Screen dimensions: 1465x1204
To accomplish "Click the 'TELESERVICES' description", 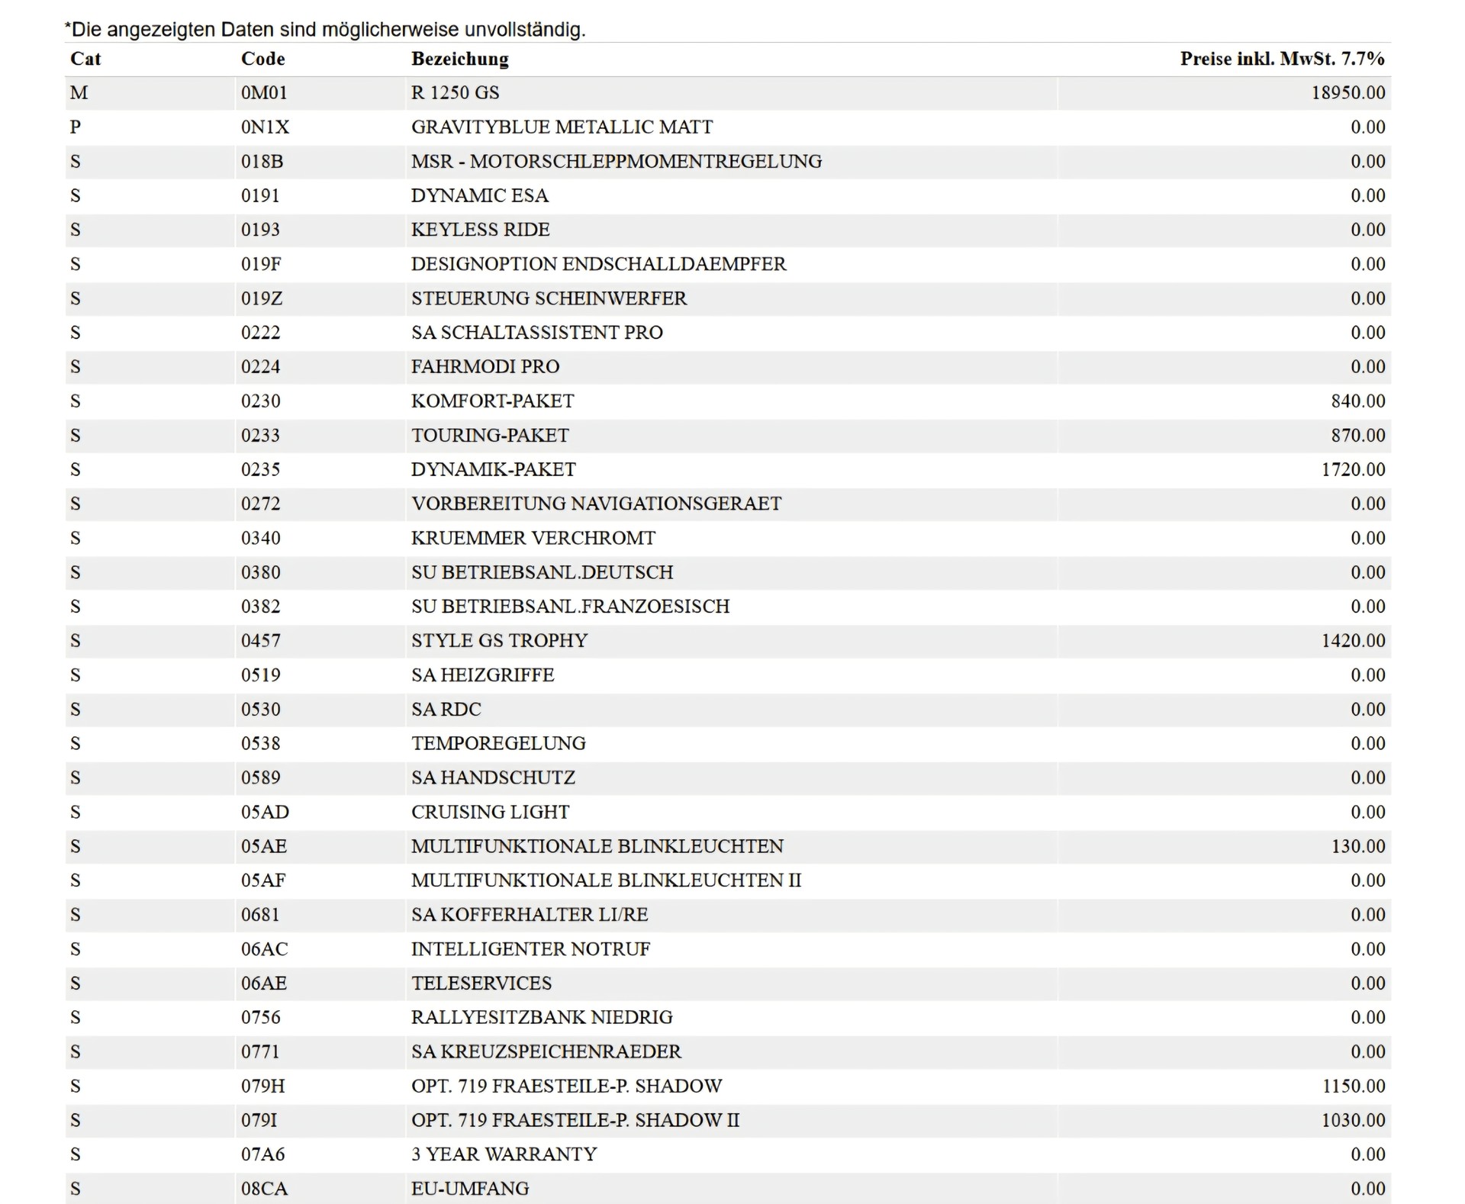I will click(481, 983).
